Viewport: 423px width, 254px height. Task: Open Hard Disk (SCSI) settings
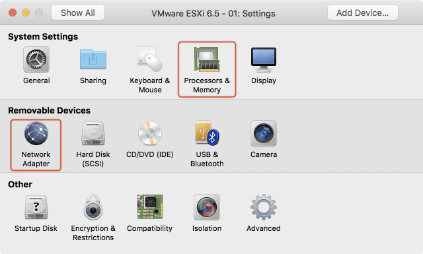pyautogui.click(x=93, y=133)
